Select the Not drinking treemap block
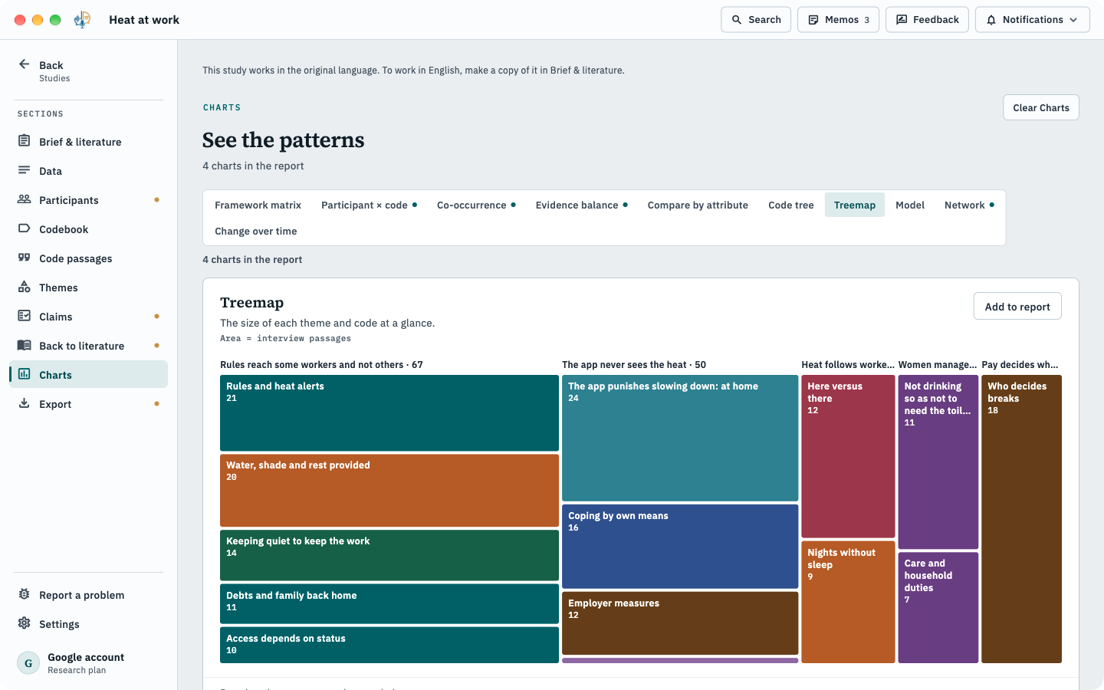1104x690 pixels. (938, 462)
